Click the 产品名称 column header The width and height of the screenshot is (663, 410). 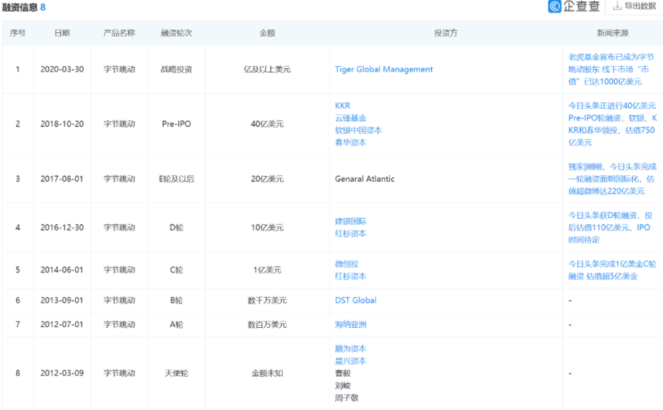tap(119, 33)
